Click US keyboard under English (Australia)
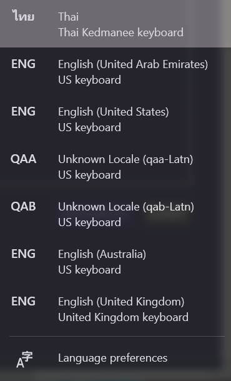This screenshot has width=231, height=381. pos(90,270)
